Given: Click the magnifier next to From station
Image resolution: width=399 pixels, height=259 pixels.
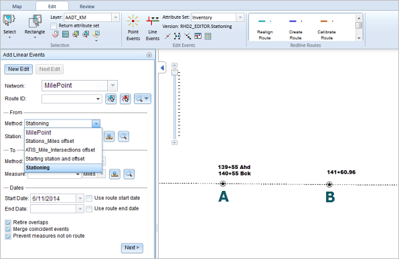Looking at the screenshot, I should click(x=123, y=136).
